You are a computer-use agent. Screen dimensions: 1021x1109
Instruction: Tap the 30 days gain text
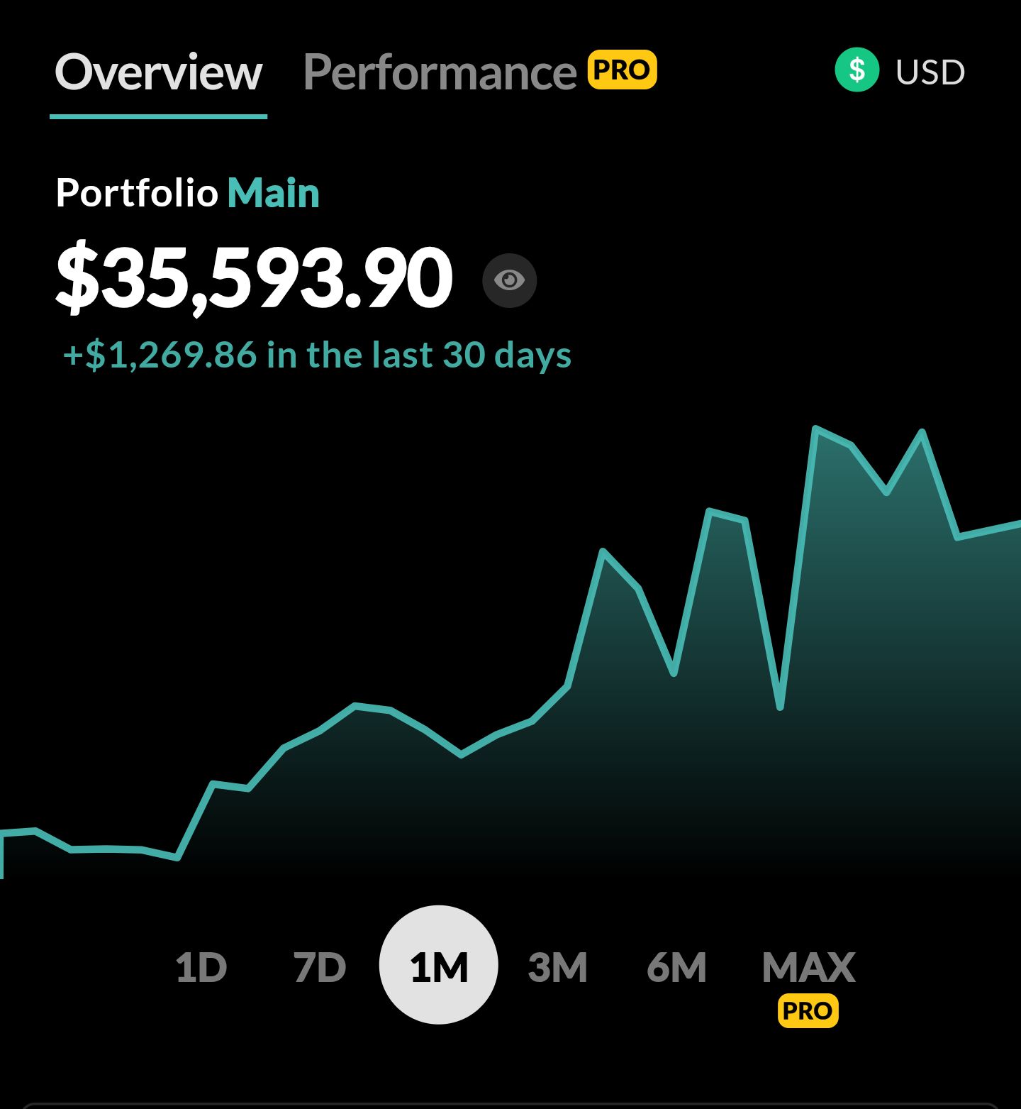[x=317, y=355]
